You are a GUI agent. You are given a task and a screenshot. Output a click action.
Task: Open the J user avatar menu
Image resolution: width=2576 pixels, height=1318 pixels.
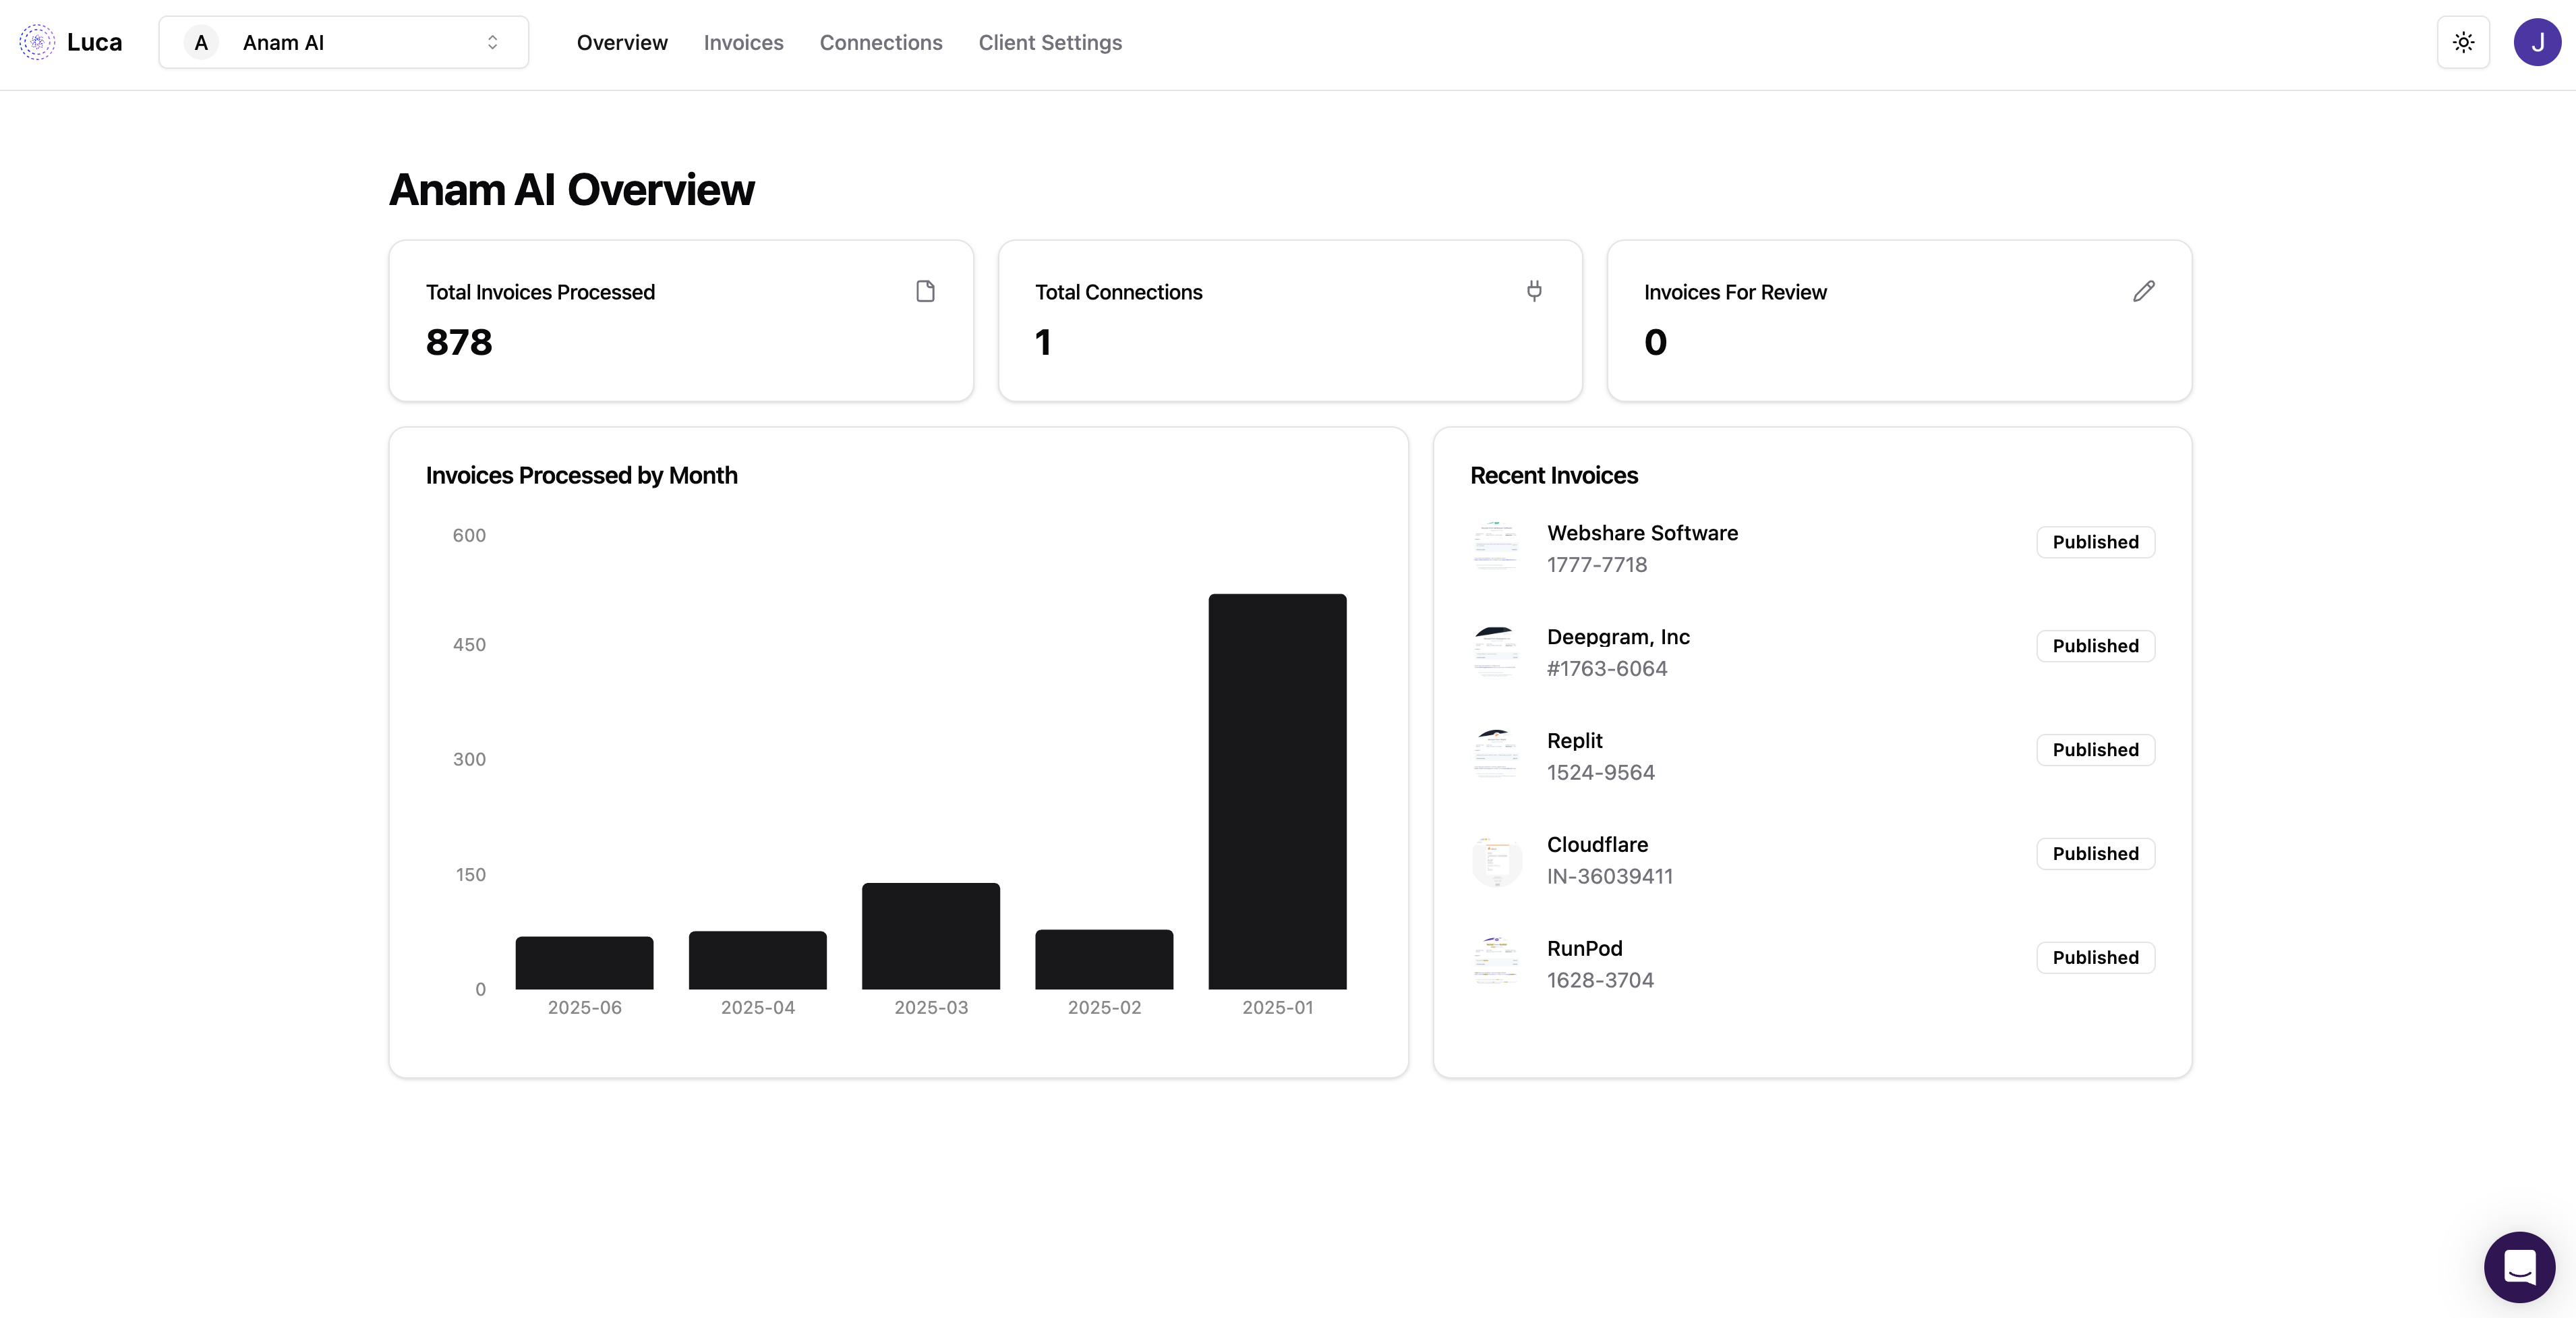[x=2537, y=42]
